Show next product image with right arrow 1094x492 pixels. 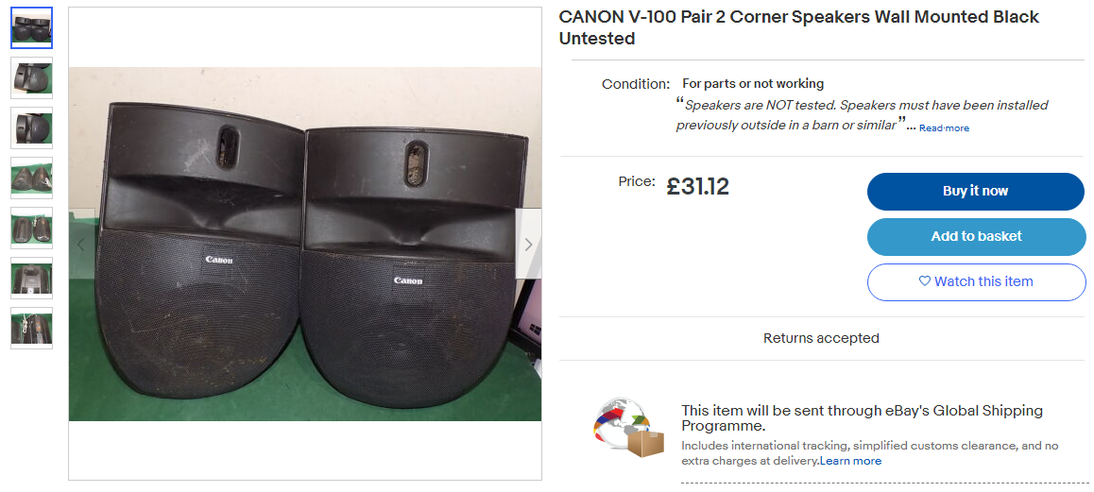[528, 245]
